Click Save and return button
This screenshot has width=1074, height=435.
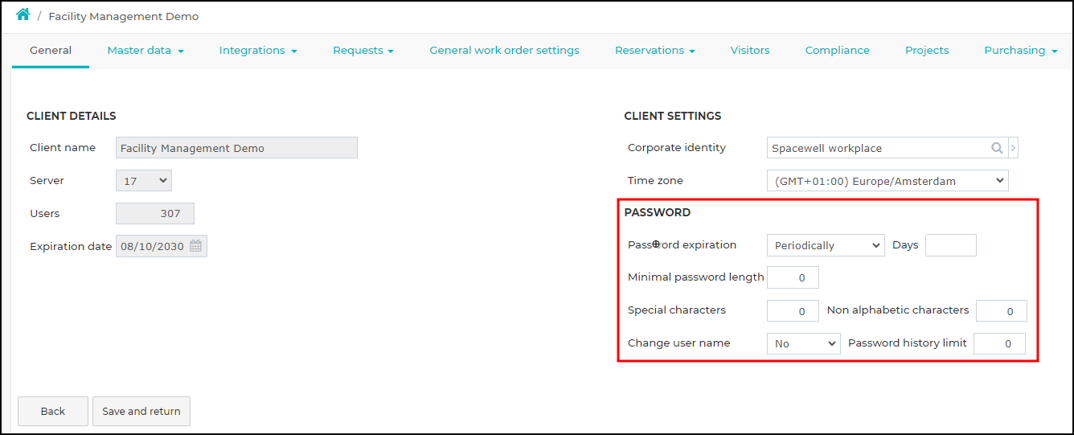[141, 411]
